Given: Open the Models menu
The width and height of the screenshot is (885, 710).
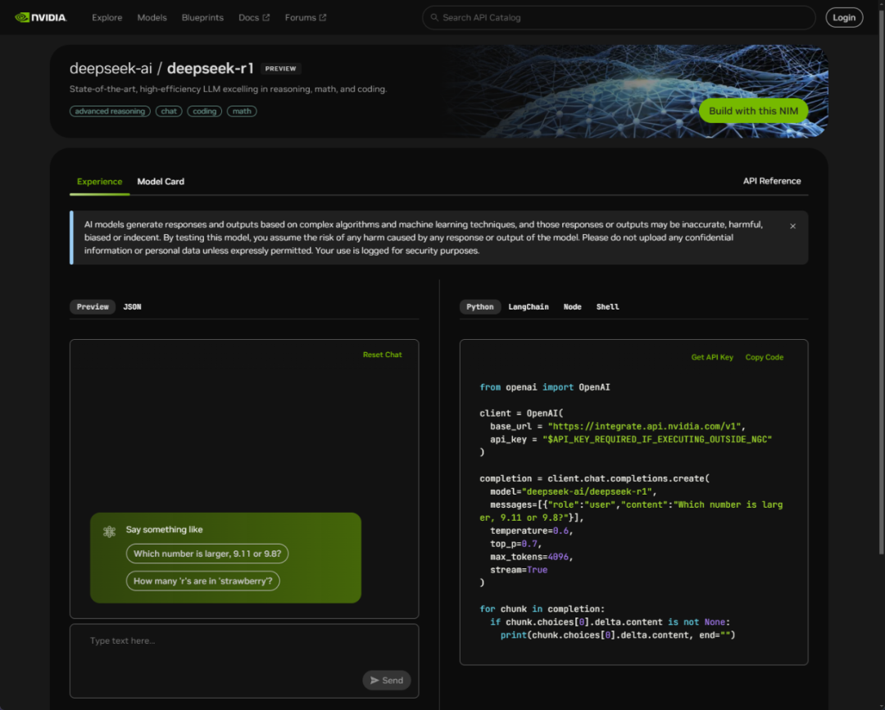Looking at the screenshot, I should point(152,17).
